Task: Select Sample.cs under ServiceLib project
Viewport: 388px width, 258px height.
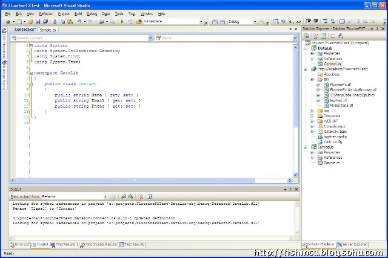Action: point(332,163)
